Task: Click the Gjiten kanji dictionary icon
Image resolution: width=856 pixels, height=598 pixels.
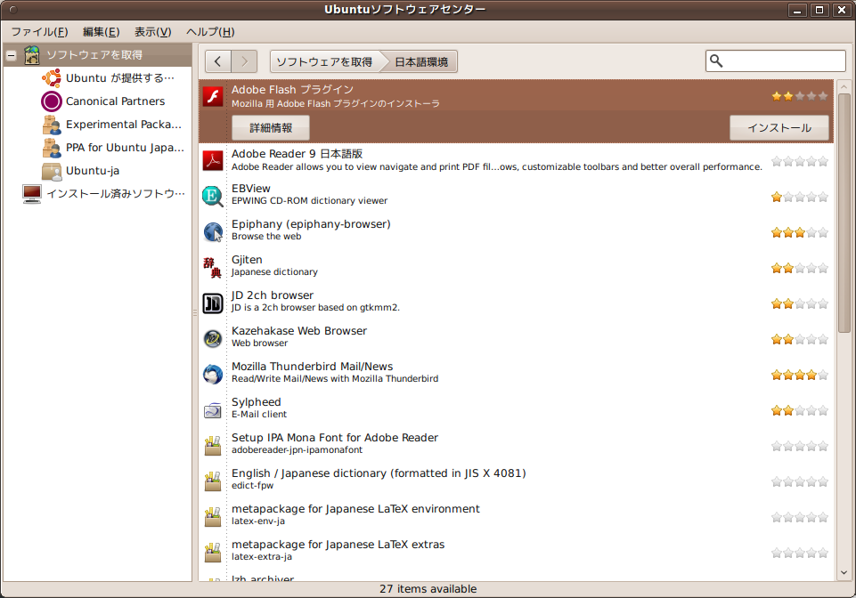Action: click(213, 267)
